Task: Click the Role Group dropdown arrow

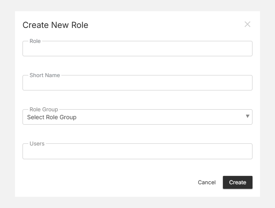Action: tap(247, 116)
